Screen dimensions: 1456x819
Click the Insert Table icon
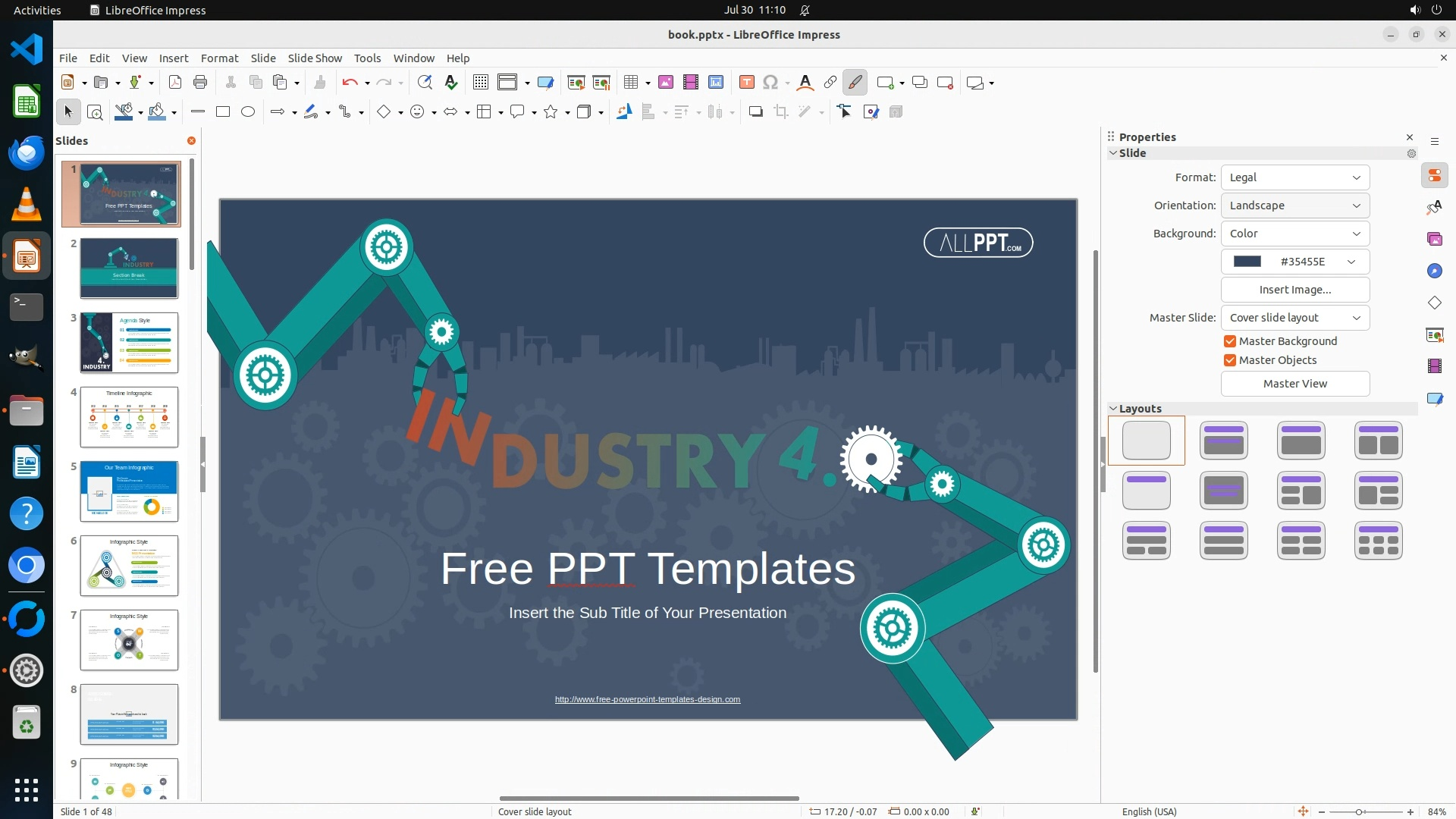(630, 83)
